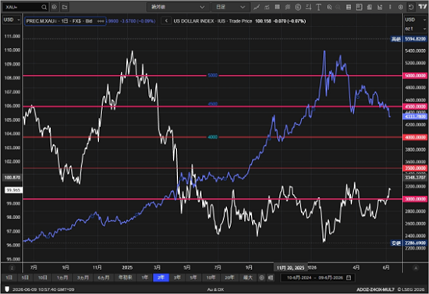Select the 1年 range tab
Screen dimensions: 429x294
click(x=145, y=278)
